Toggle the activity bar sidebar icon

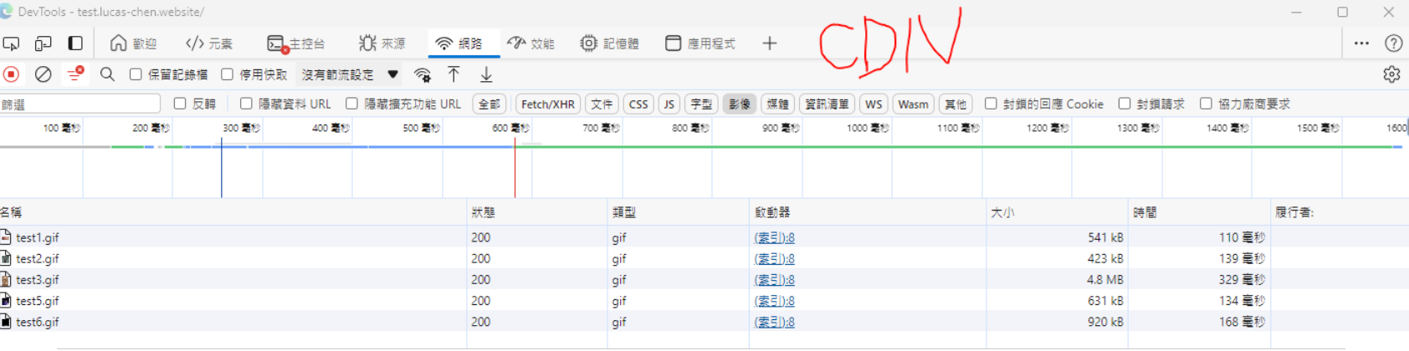(75, 43)
